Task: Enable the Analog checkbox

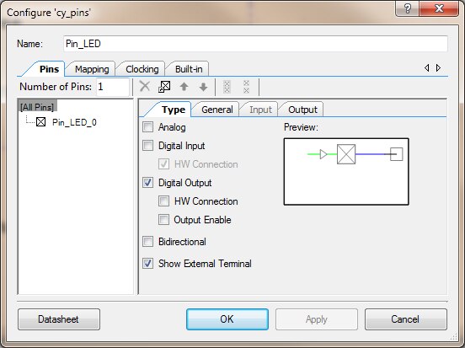Action: [x=147, y=127]
